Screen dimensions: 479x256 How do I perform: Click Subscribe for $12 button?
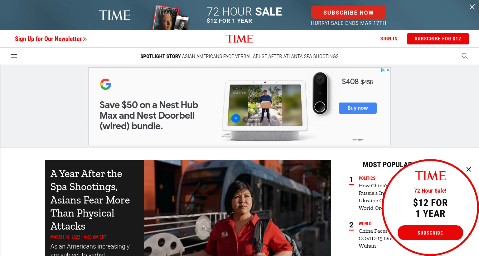click(438, 39)
